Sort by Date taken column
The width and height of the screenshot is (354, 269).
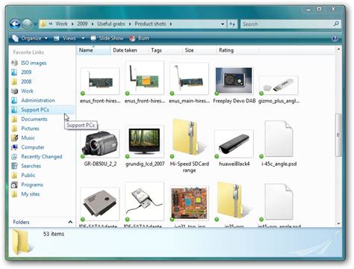click(x=129, y=50)
